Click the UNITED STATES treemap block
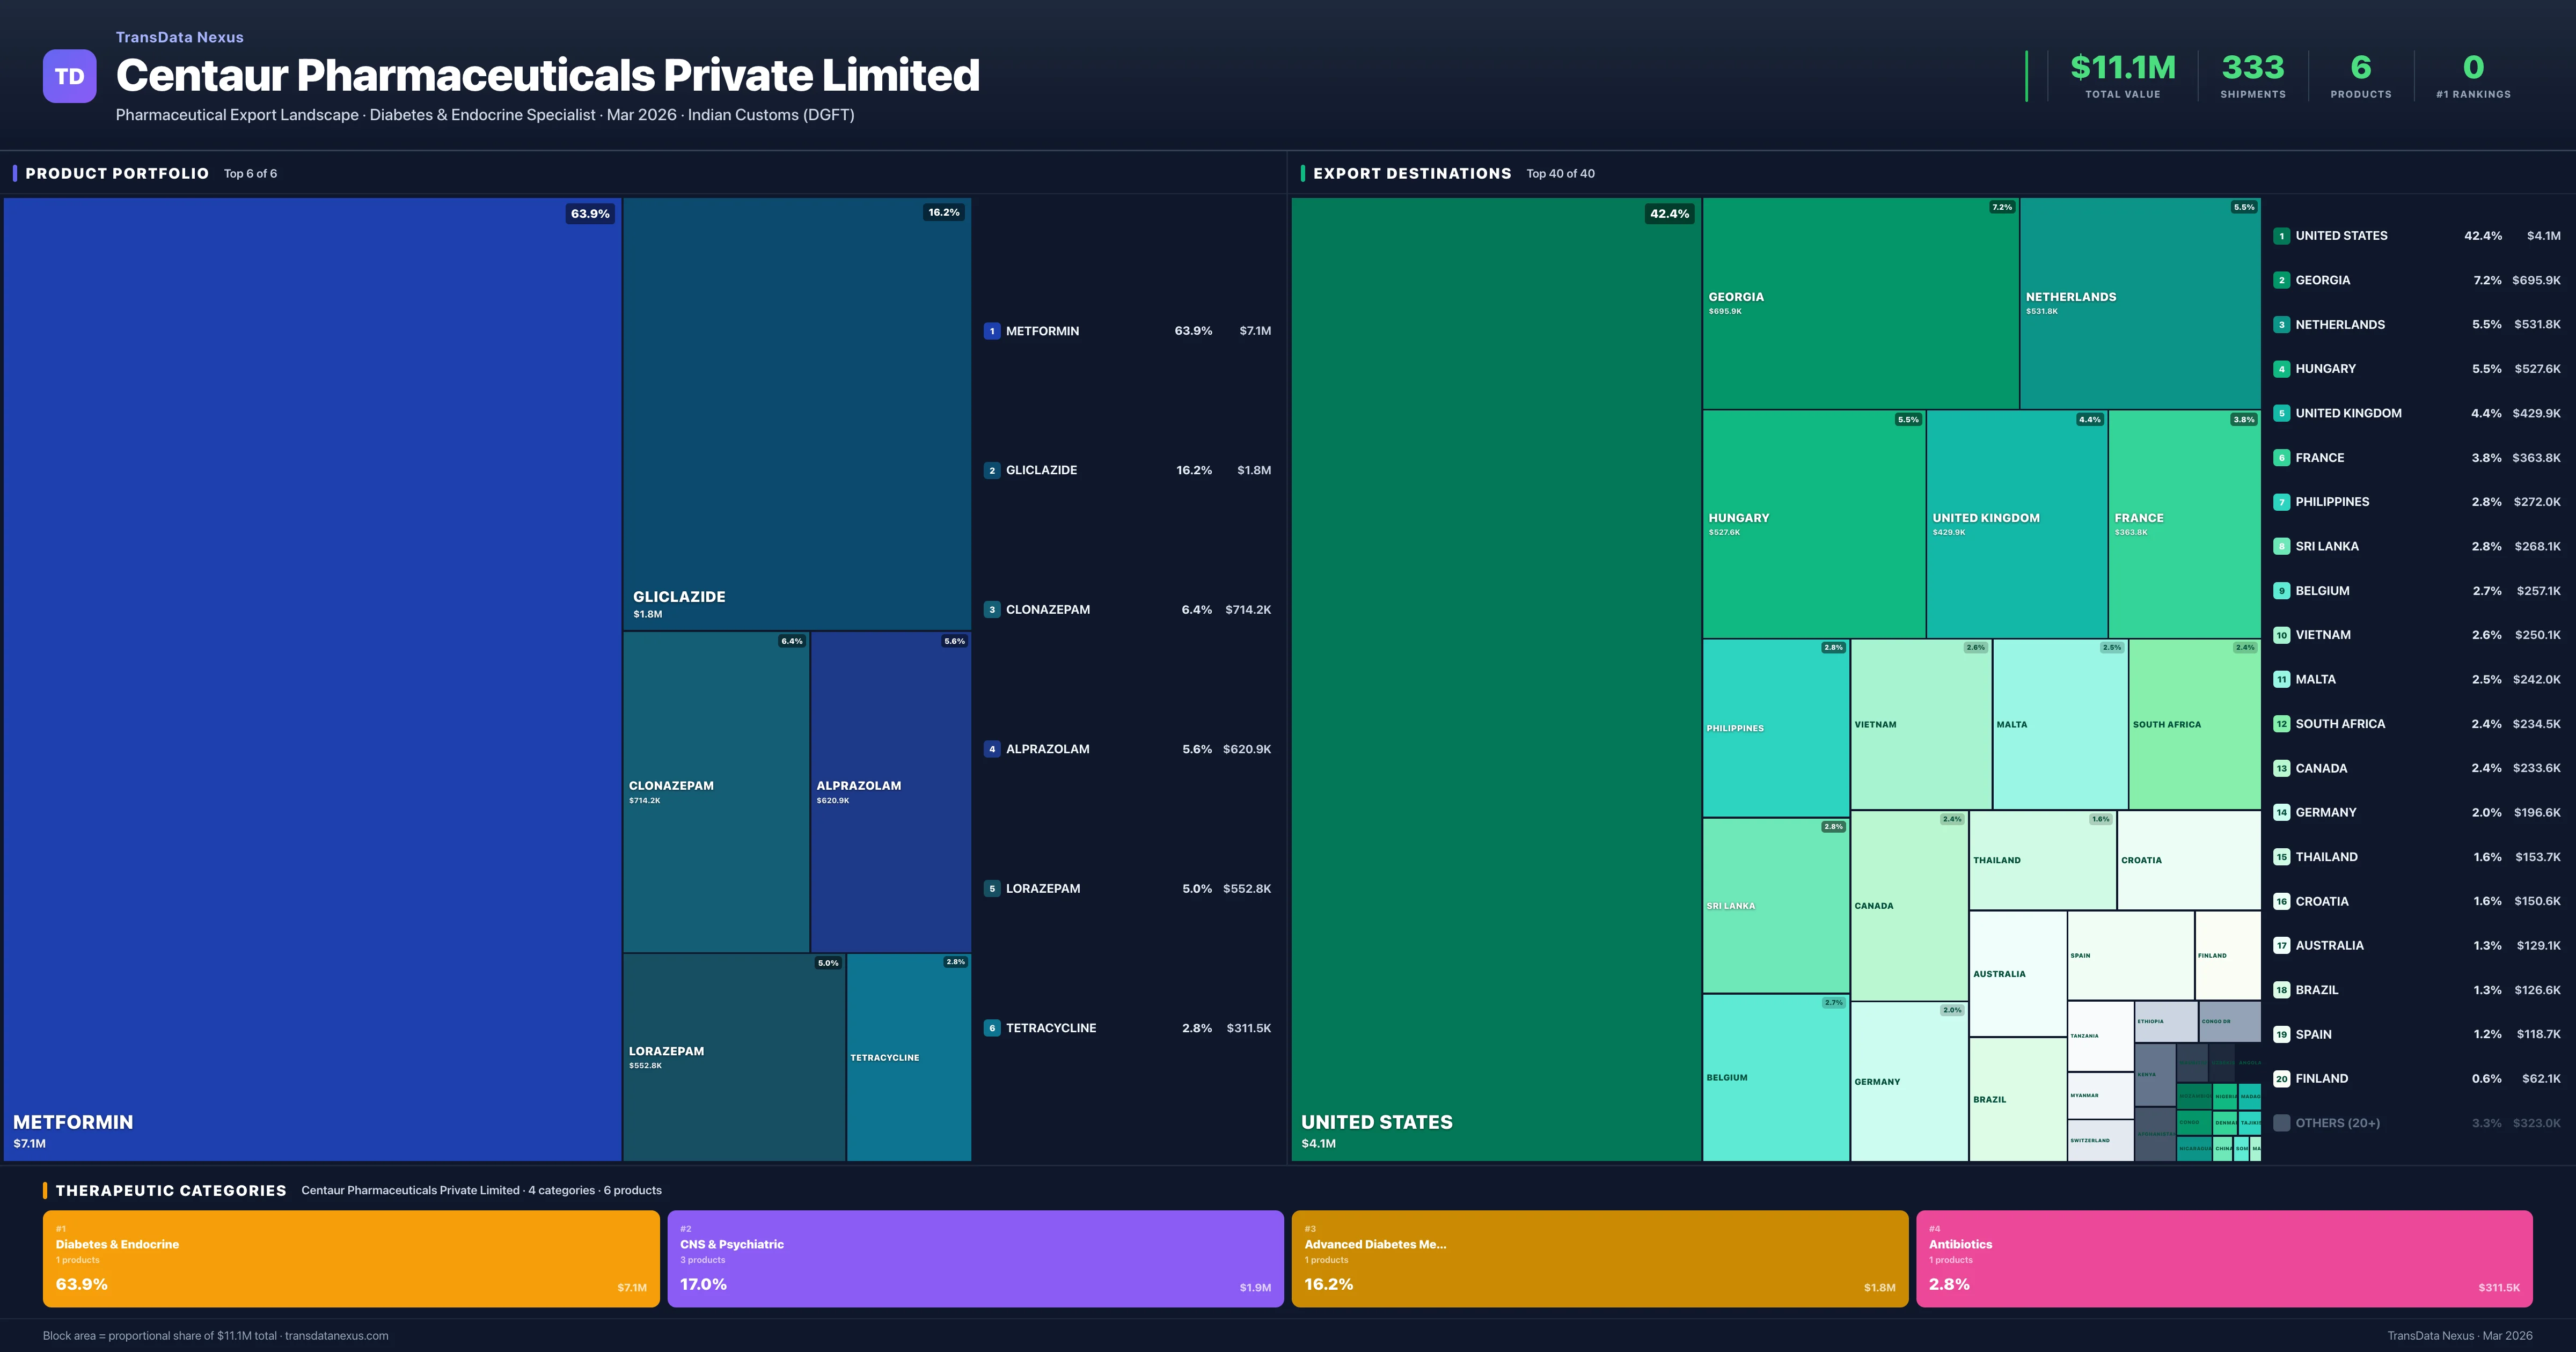 [x=1495, y=680]
